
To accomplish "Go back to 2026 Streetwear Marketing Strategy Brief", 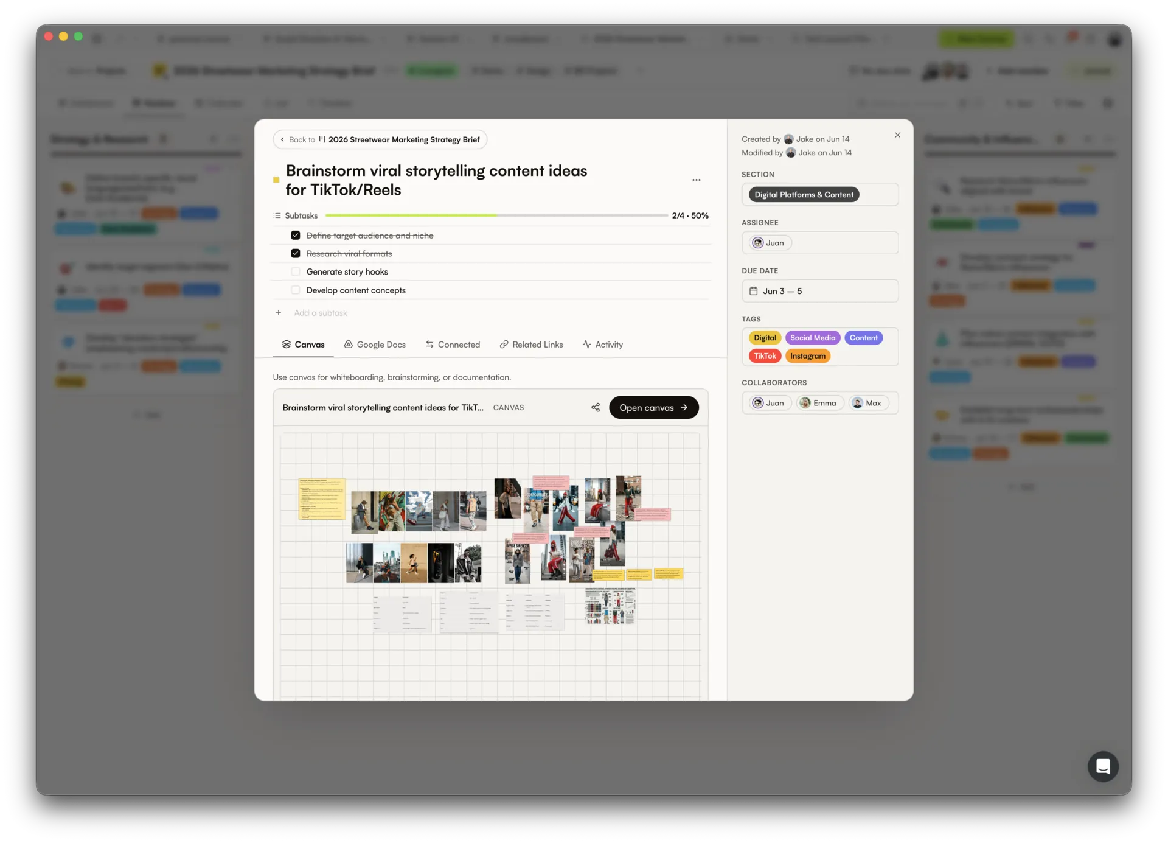I will [x=380, y=139].
